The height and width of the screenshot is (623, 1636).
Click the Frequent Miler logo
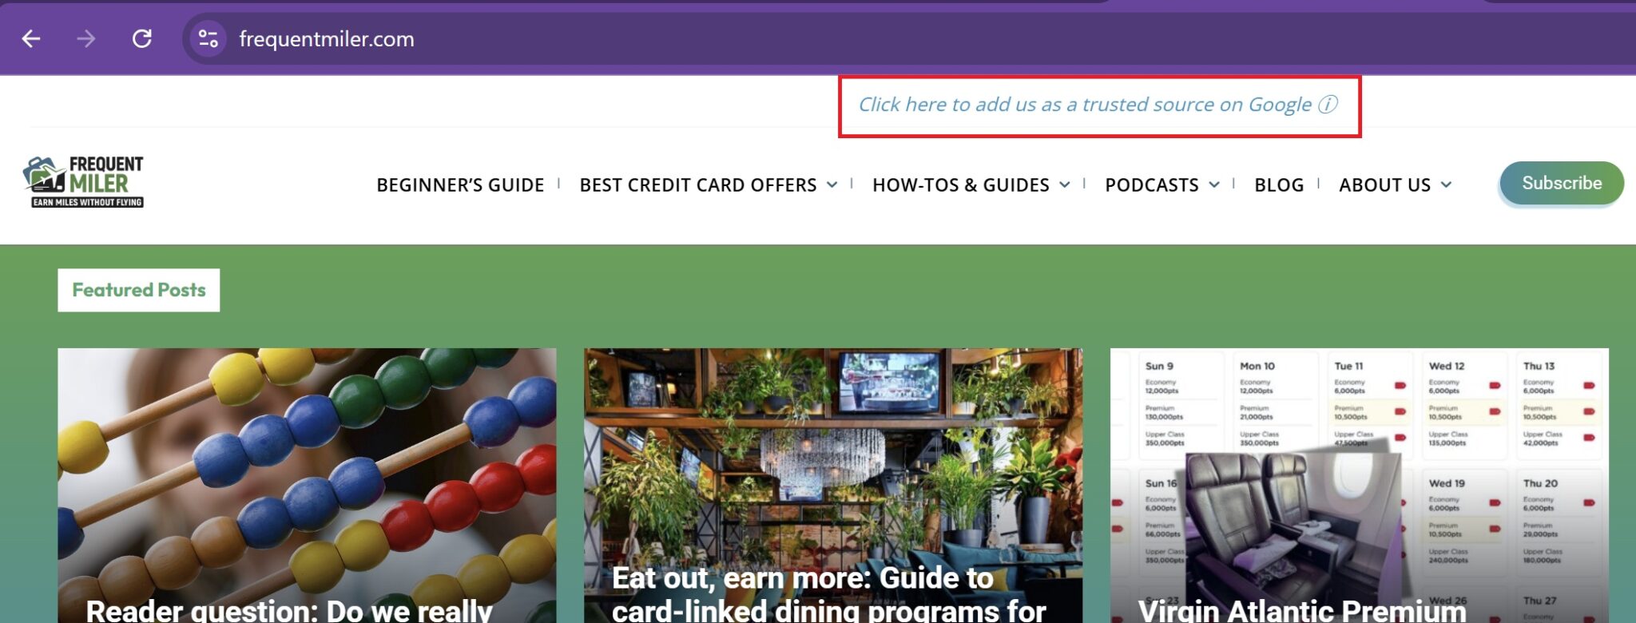pos(84,182)
